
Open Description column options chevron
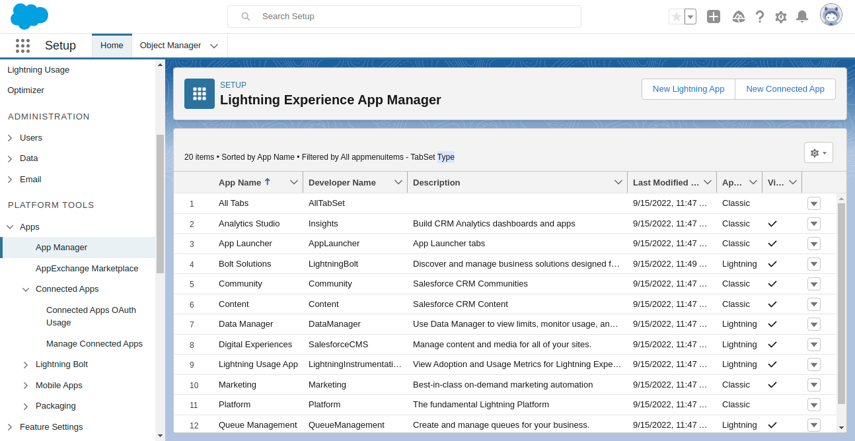(x=618, y=182)
